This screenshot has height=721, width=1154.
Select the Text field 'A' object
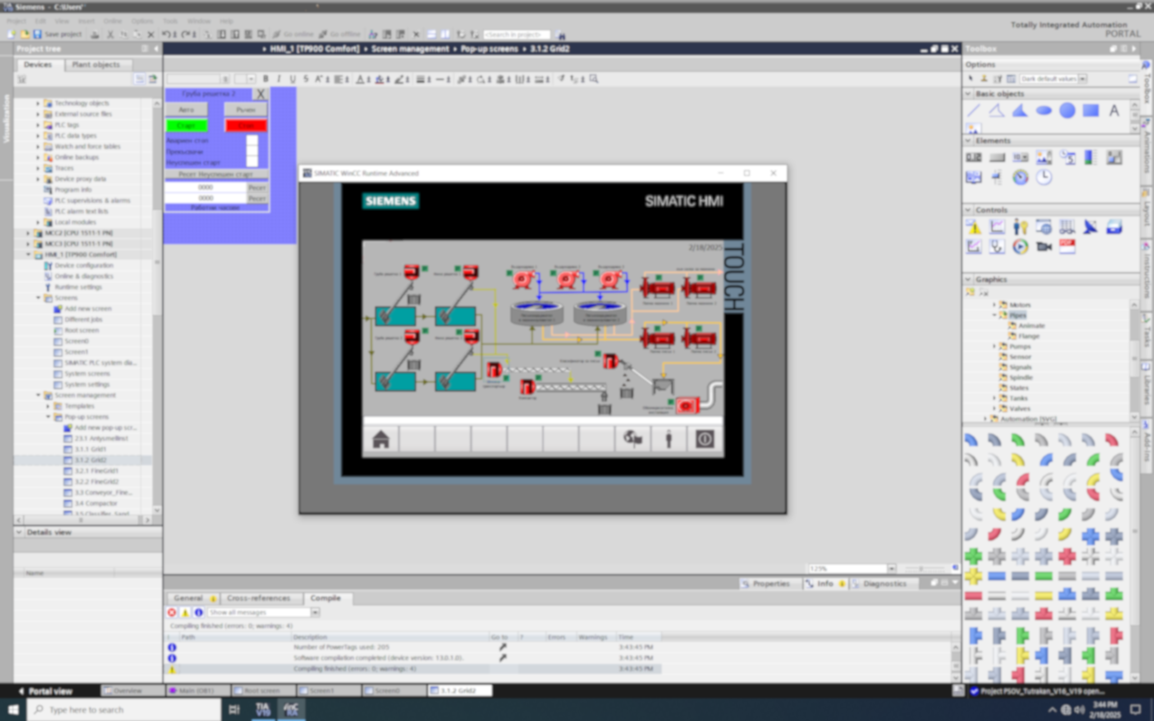(x=1114, y=111)
